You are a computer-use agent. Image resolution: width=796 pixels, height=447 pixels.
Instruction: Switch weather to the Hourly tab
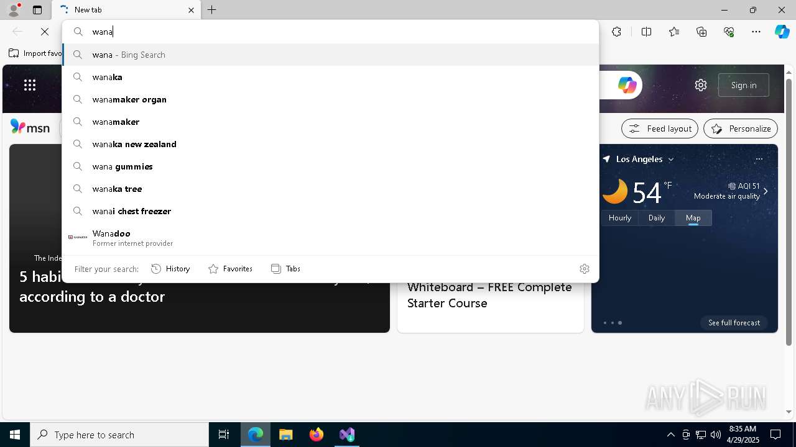(620, 218)
